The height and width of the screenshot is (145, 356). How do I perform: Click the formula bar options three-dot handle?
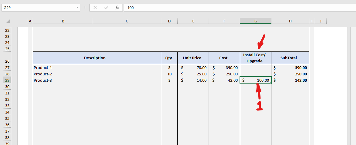(x=85, y=8)
